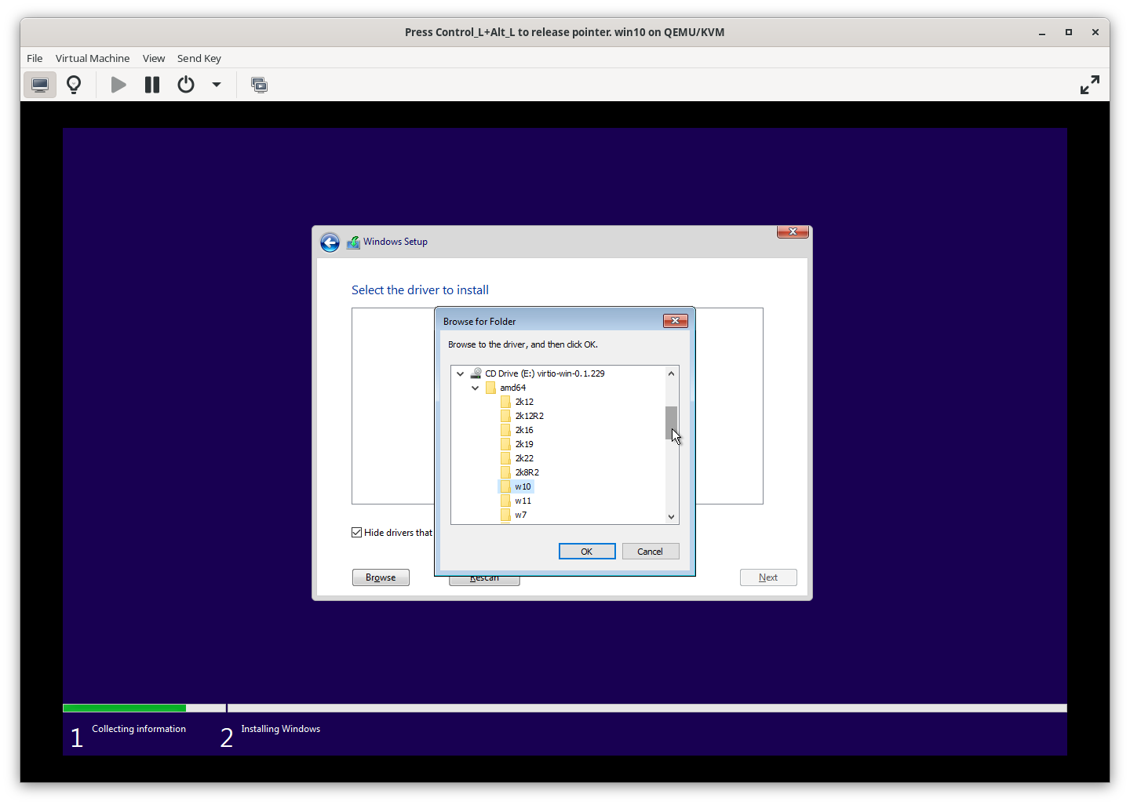Close the Windows Setup dialog
This screenshot has width=1130, height=805.
(793, 231)
